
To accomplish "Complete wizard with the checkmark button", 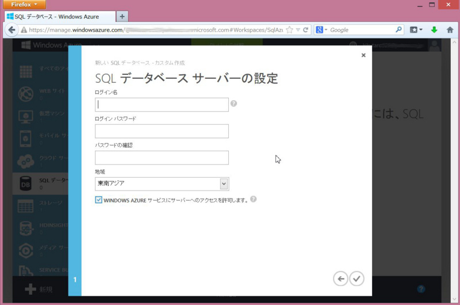I will click(x=356, y=279).
